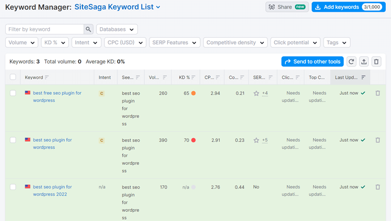This screenshot has height=221, width=391.
Task: Click Send to other tools
Action: 313,62
